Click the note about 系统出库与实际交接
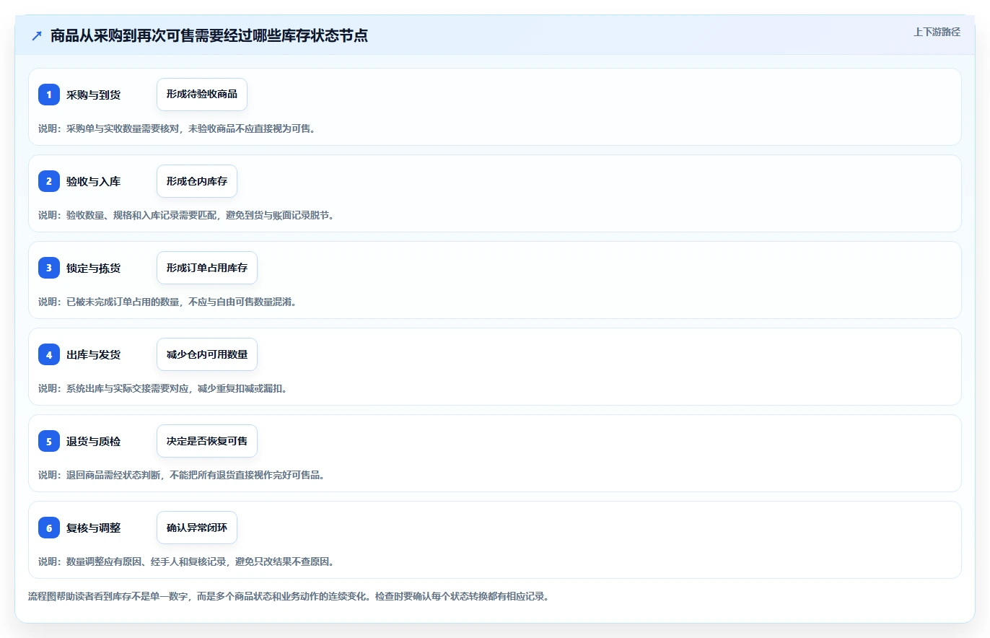 click(x=163, y=388)
